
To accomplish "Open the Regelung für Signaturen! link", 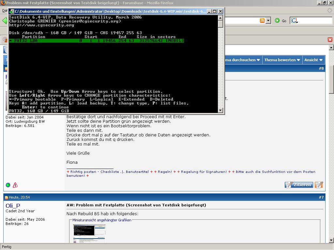I will coord(204,172).
